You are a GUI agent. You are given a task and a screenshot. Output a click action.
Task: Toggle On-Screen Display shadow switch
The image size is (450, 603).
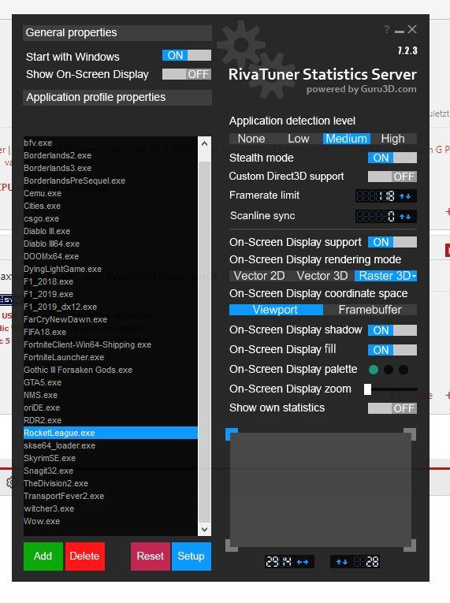pos(392,330)
